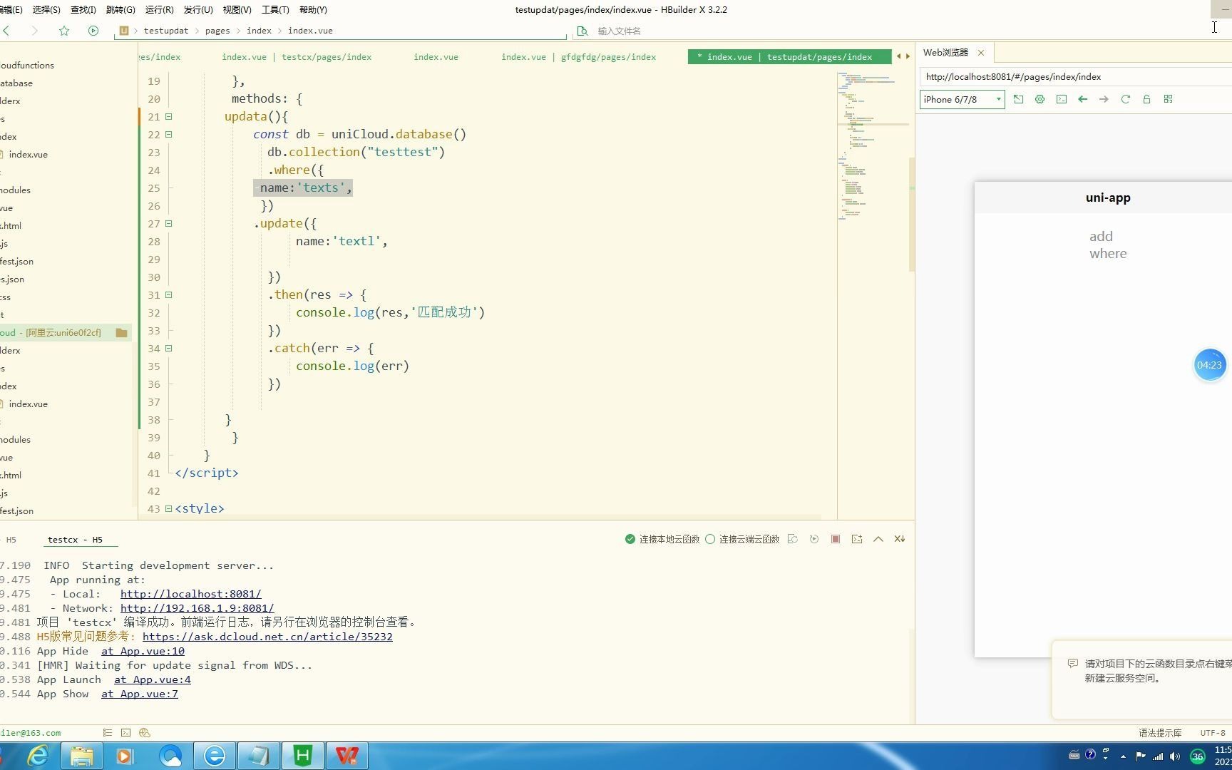Screen dimensions: 1232x770
Task: Click the new terminal icon in the console toolbar
Action: [x=857, y=539]
